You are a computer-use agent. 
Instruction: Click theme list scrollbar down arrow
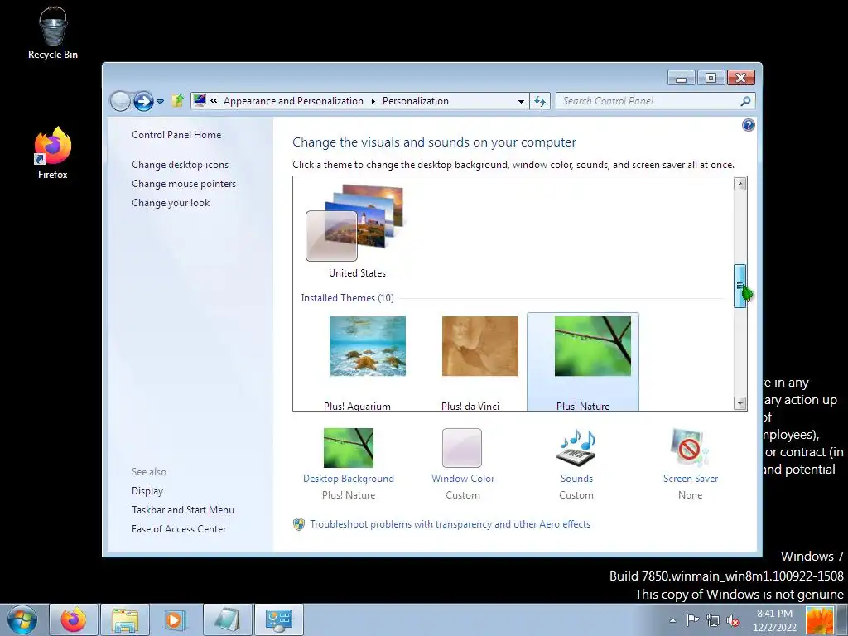point(740,403)
